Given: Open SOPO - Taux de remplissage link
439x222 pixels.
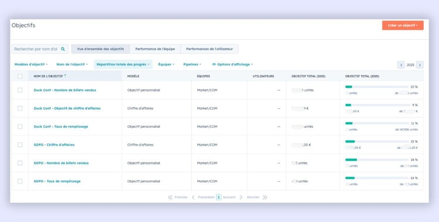Looking at the screenshot, I should (57, 181).
